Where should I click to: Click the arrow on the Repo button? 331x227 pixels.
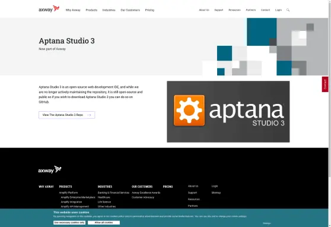click(89, 115)
